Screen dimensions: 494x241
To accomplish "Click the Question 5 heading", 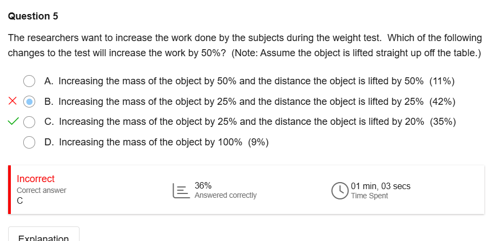I will click(33, 16).
